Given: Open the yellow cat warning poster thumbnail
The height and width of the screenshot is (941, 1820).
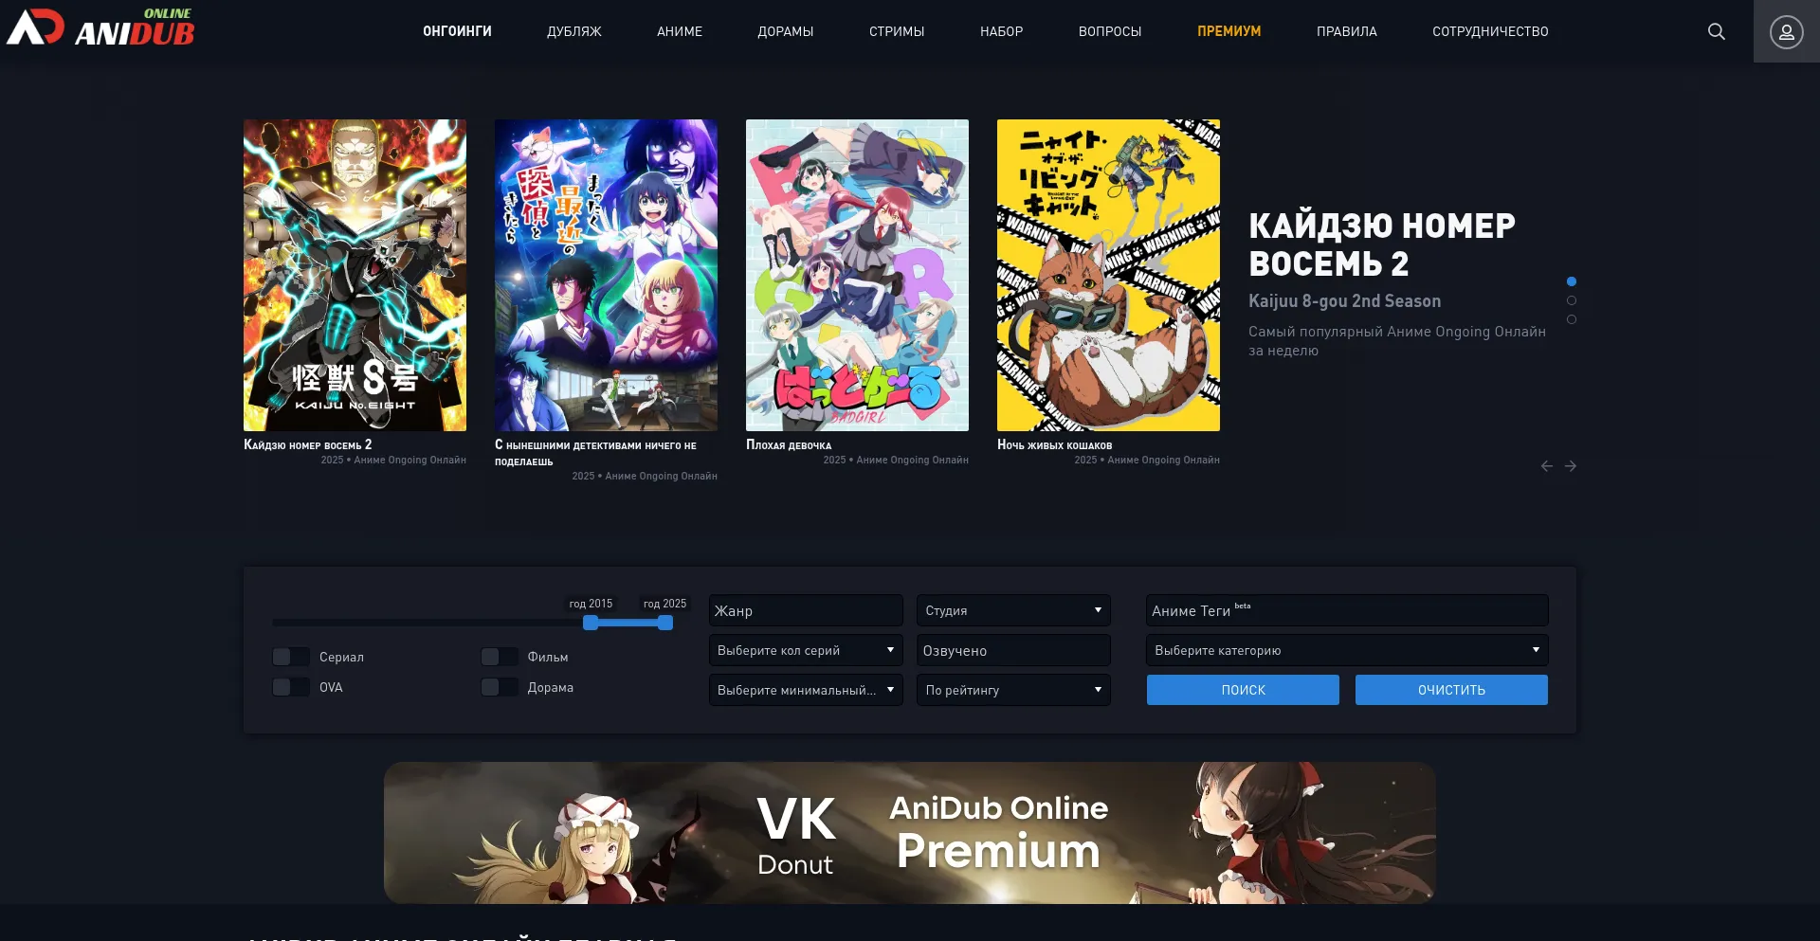Looking at the screenshot, I should [1108, 275].
